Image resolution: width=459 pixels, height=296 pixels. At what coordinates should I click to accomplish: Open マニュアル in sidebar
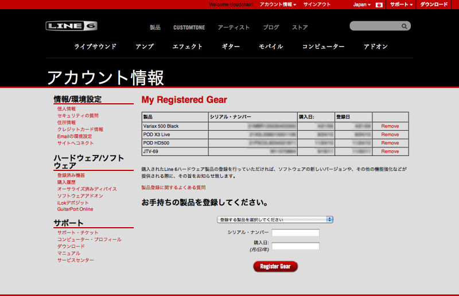point(69,253)
